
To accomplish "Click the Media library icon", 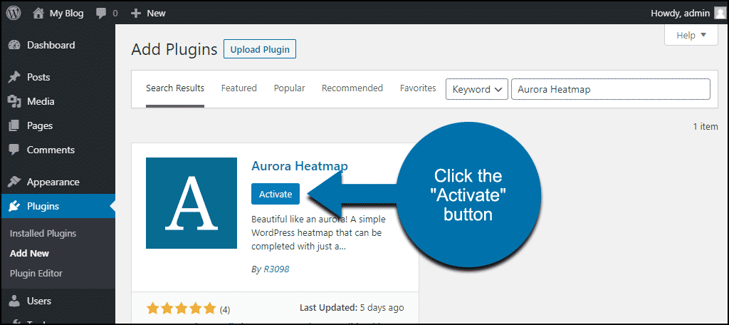I will [x=15, y=101].
